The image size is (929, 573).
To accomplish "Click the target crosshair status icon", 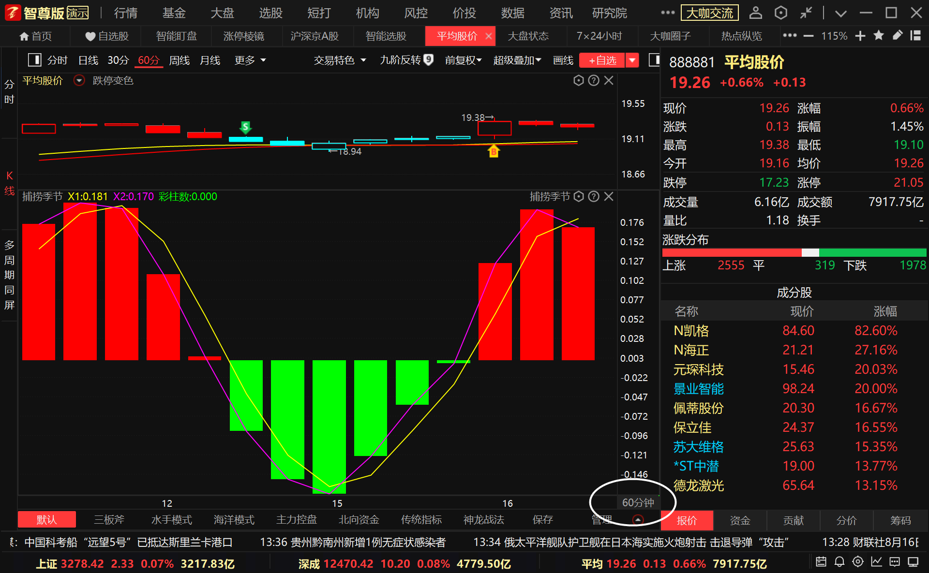I will 858,562.
